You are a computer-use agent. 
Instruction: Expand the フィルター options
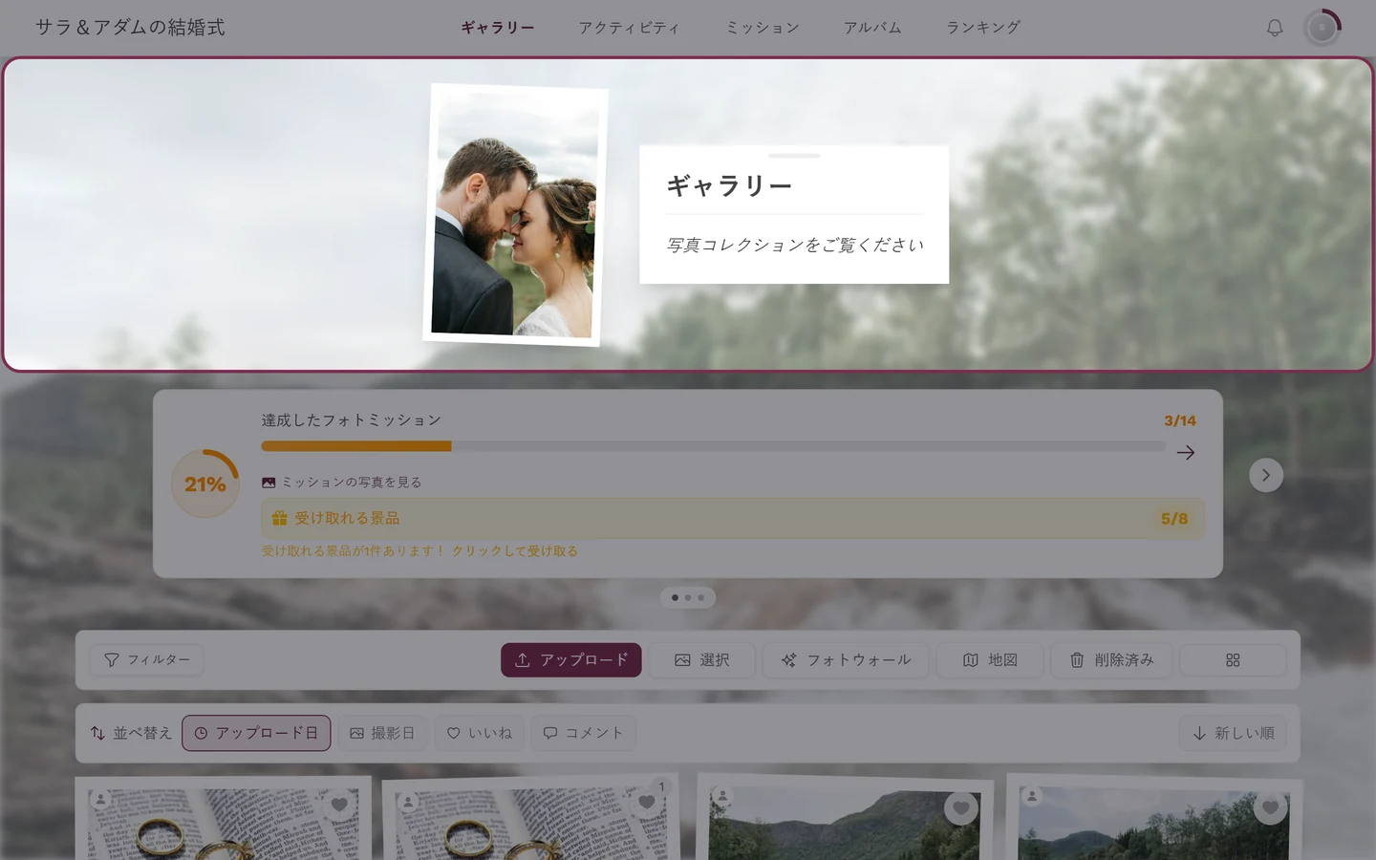point(146,660)
